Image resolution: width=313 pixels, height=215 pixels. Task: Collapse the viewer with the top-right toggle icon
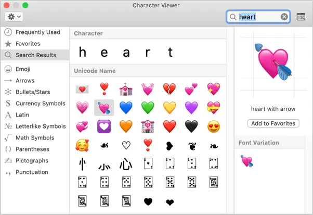[301, 17]
